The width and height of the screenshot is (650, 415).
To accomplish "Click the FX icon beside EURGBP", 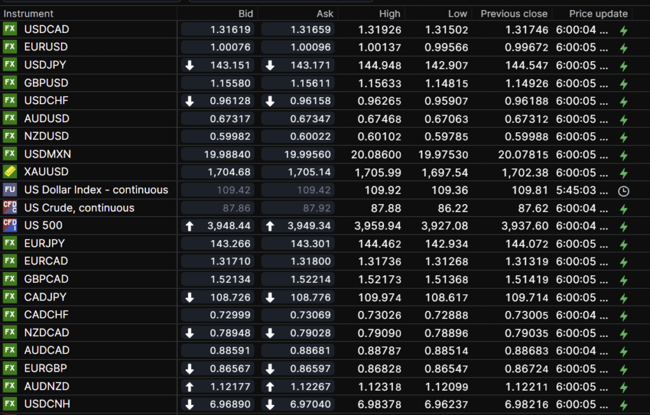I will (x=10, y=368).
